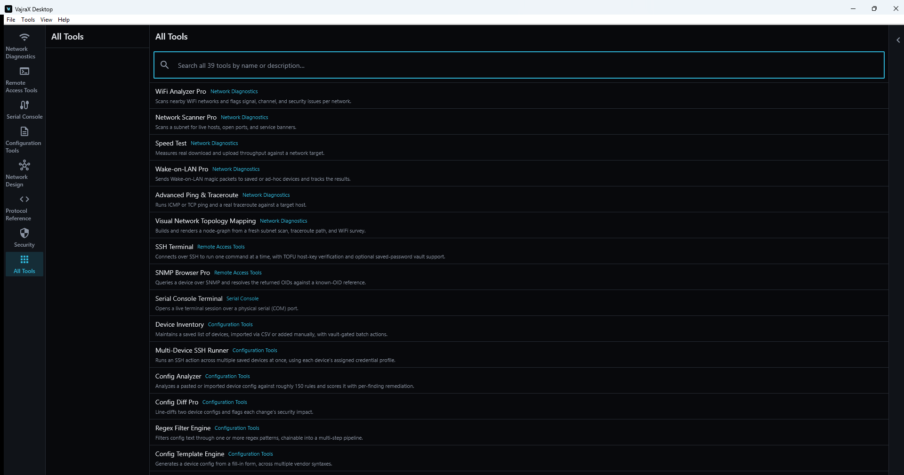The image size is (904, 475).
Task: Click the search magnifier icon
Action: click(164, 65)
